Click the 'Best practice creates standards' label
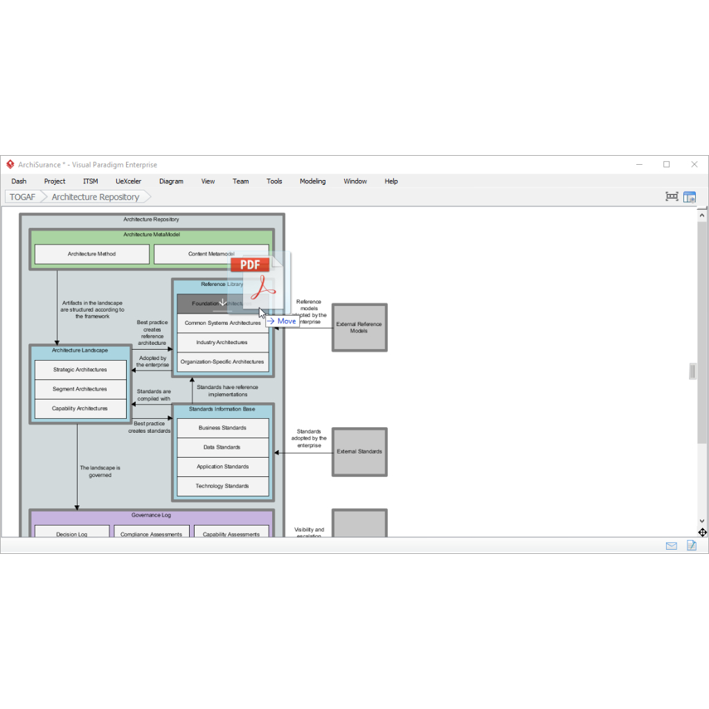The image size is (709, 709). coord(150,427)
